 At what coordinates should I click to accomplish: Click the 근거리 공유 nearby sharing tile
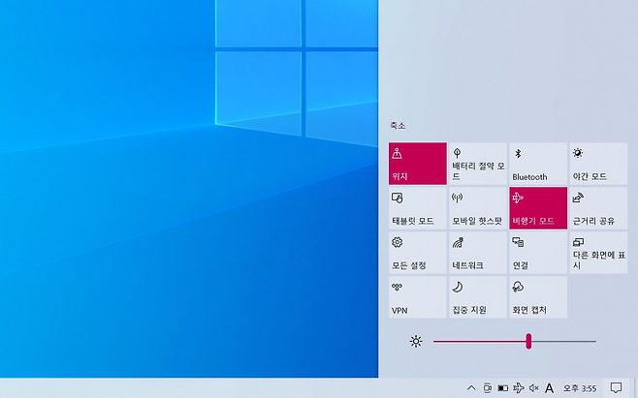point(597,207)
